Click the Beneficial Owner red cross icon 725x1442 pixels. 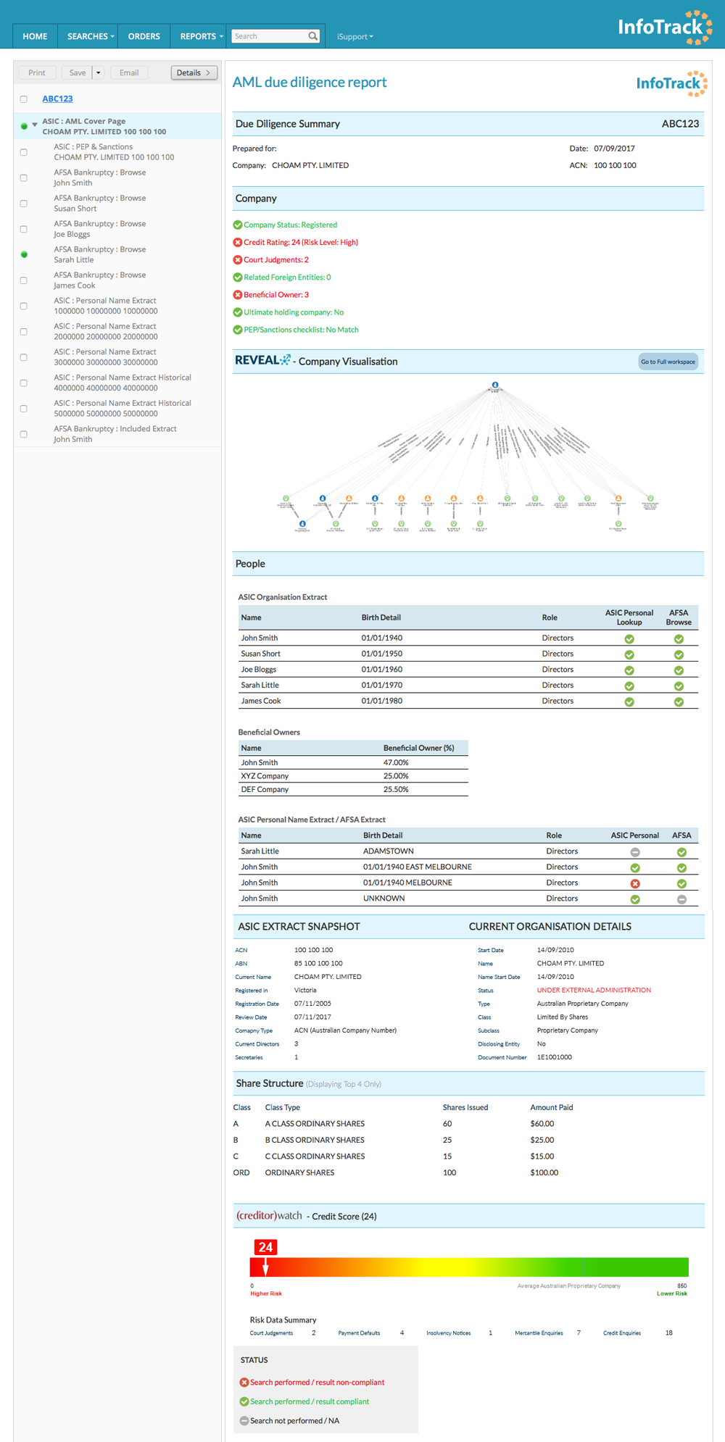[x=237, y=295]
